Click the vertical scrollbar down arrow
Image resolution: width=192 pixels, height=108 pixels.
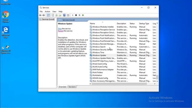[157, 81]
